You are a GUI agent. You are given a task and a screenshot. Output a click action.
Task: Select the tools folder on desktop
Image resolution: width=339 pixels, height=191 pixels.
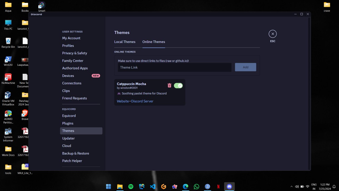(x=8, y=169)
